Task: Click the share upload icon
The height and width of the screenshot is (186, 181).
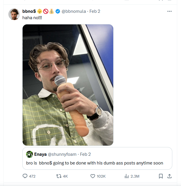Action: pyautogui.click(x=170, y=176)
